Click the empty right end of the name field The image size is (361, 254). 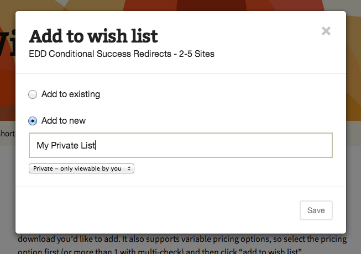(x=310, y=145)
